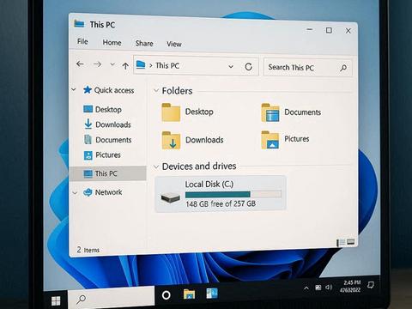Image resolution: width=412 pixels, height=309 pixels.
Task: Open the Windows Start menu
Action: [56, 300]
